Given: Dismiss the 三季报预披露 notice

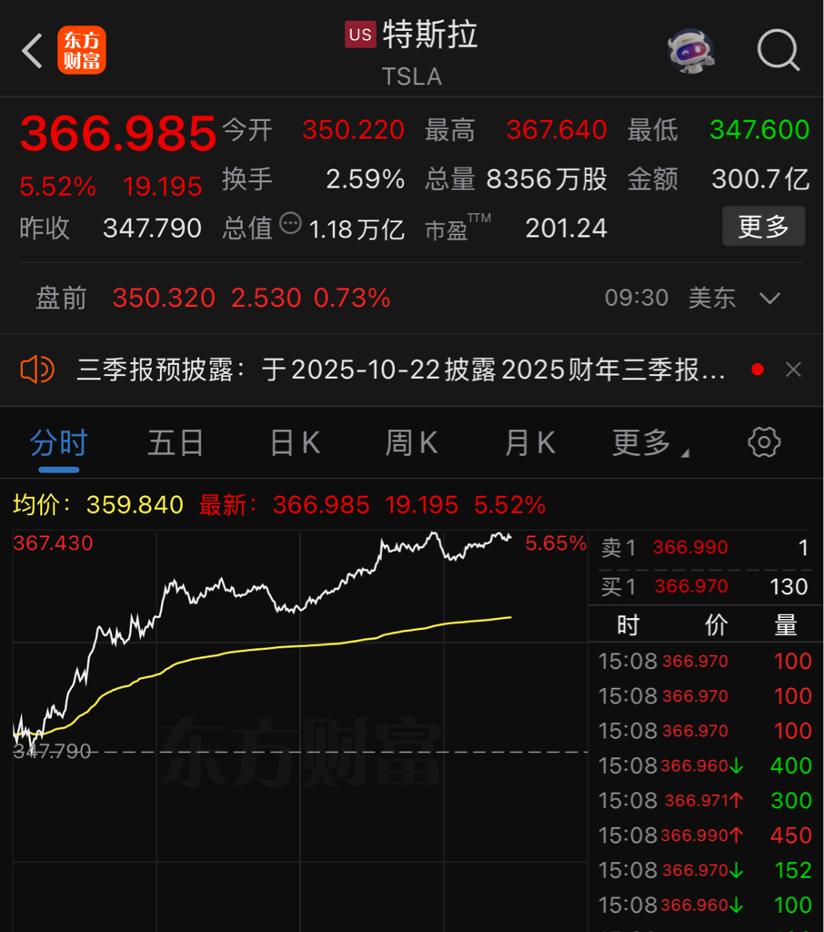Looking at the screenshot, I should click(x=793, y=370).
